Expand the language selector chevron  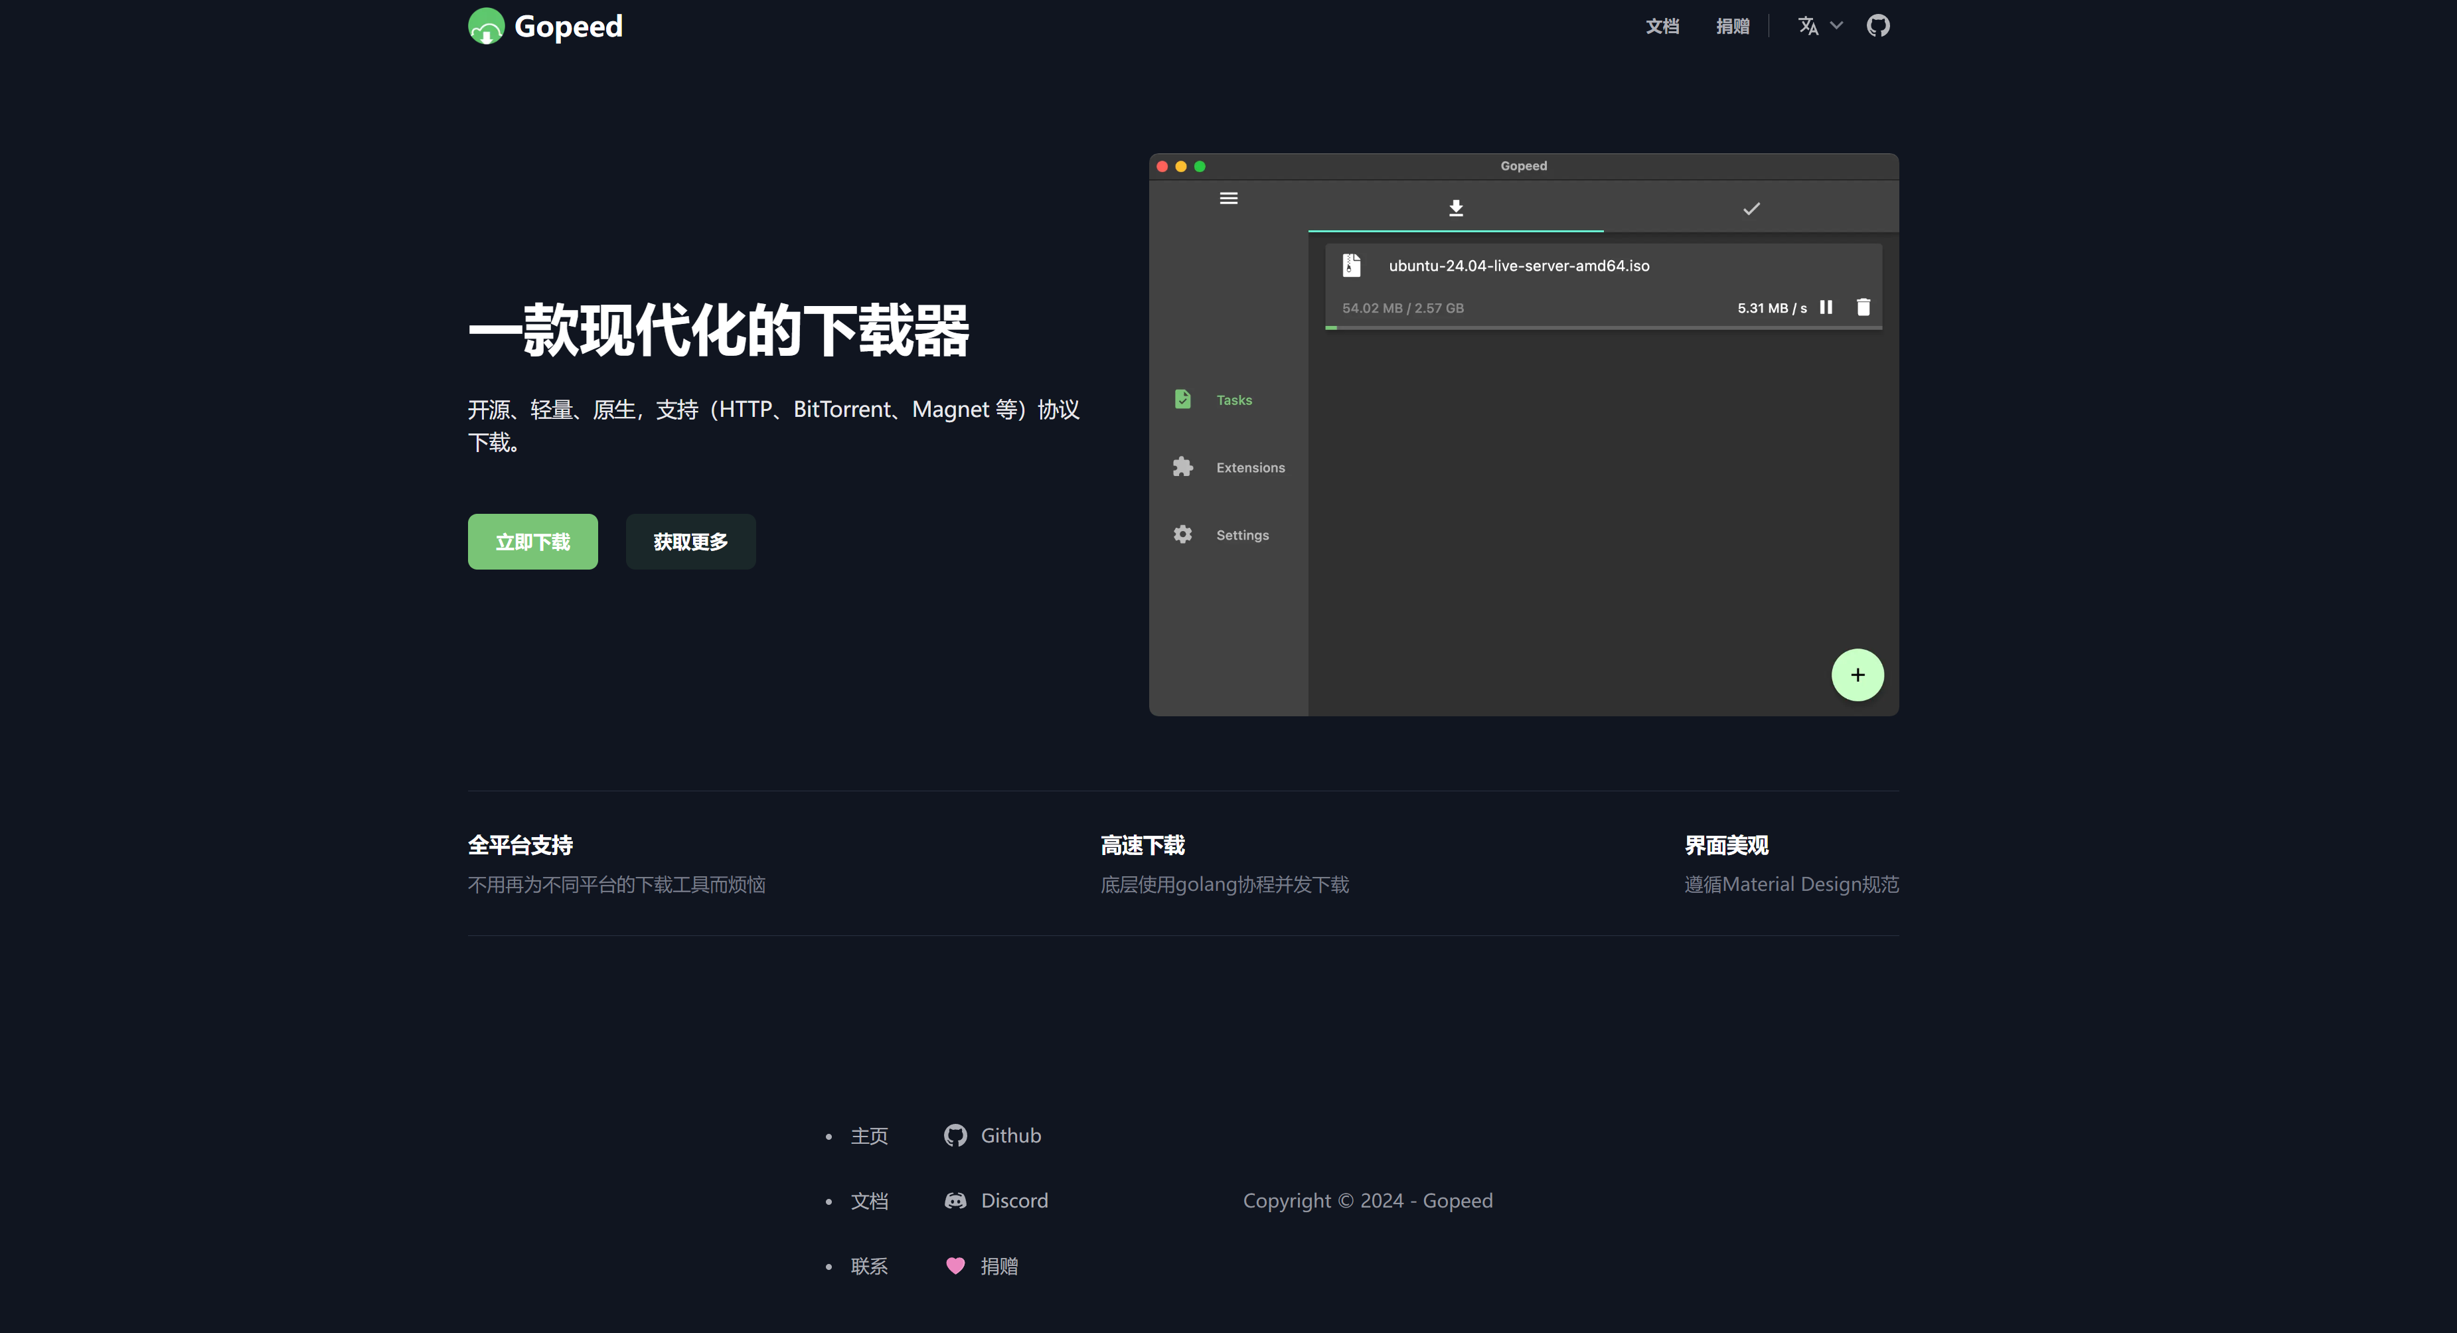[x=1836, y=26]
